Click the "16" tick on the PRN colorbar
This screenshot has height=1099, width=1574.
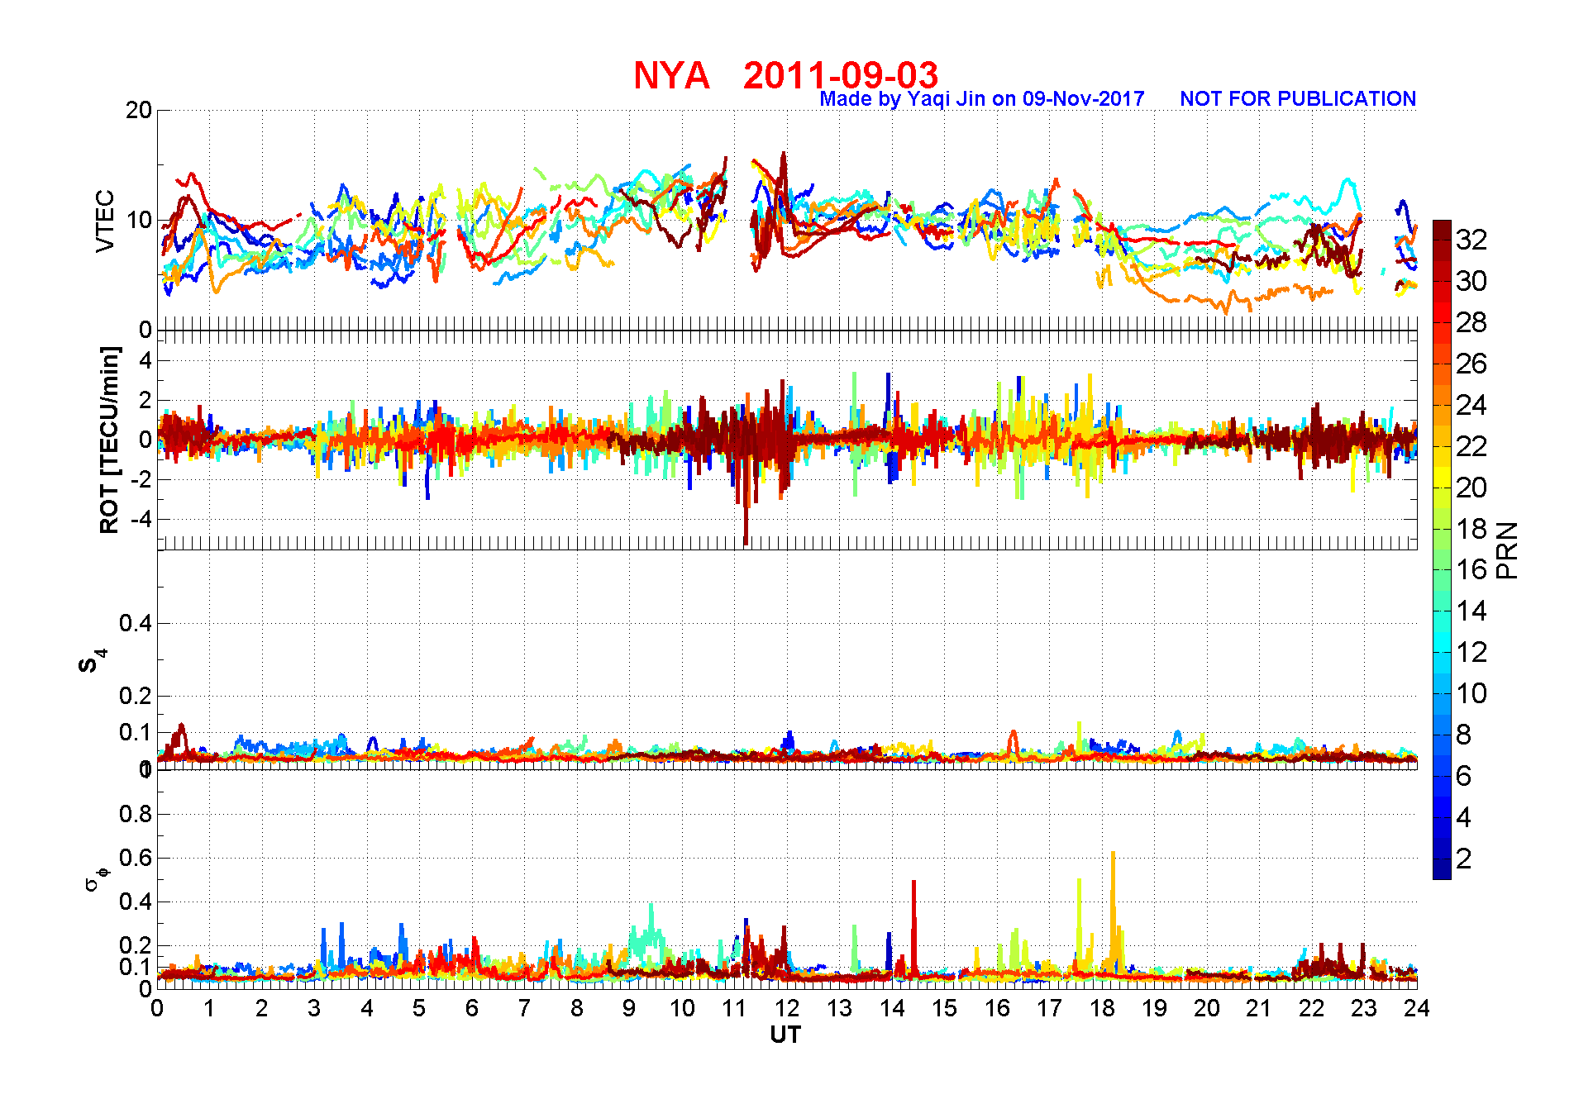point(1471,569)
